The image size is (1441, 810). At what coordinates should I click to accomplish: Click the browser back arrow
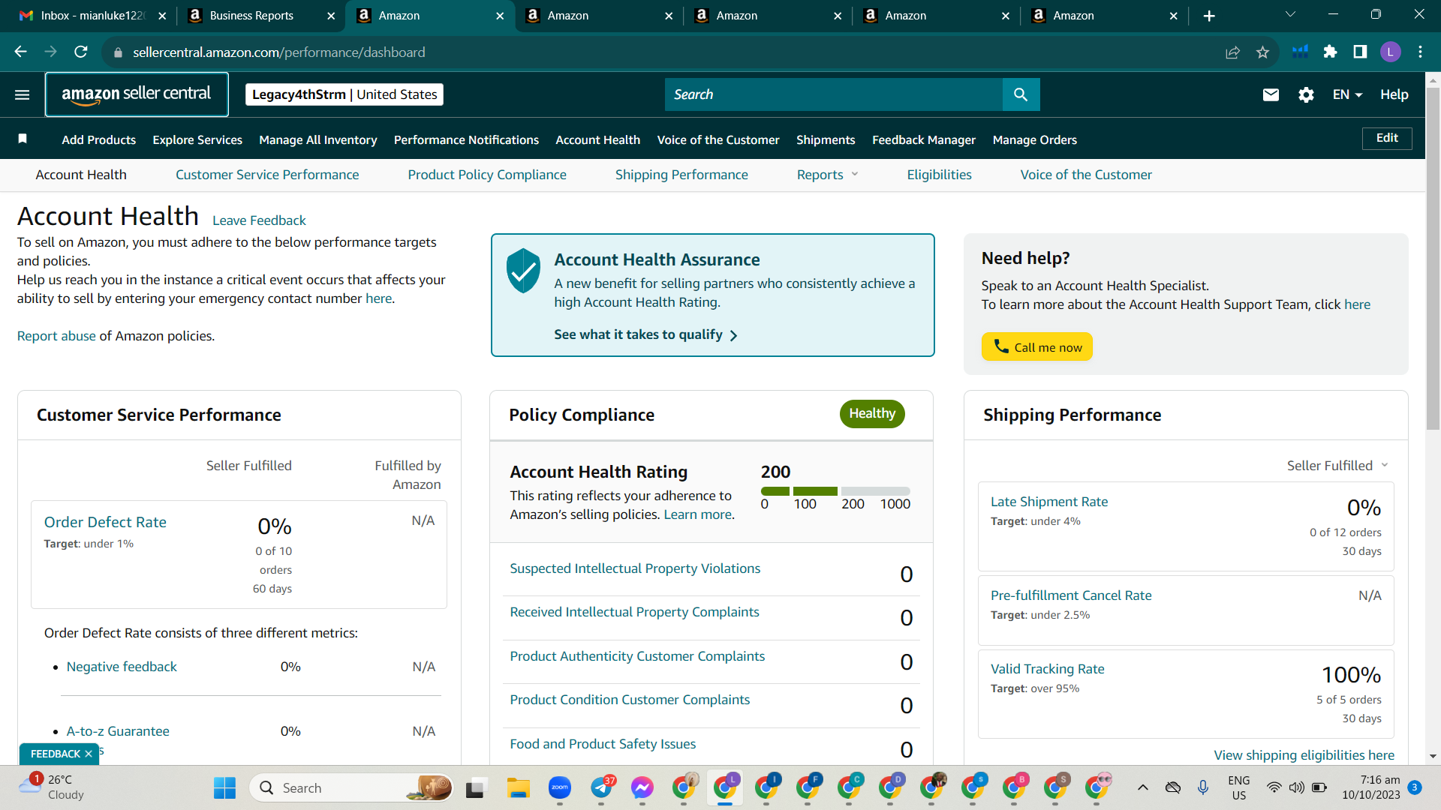coord(21,52)
